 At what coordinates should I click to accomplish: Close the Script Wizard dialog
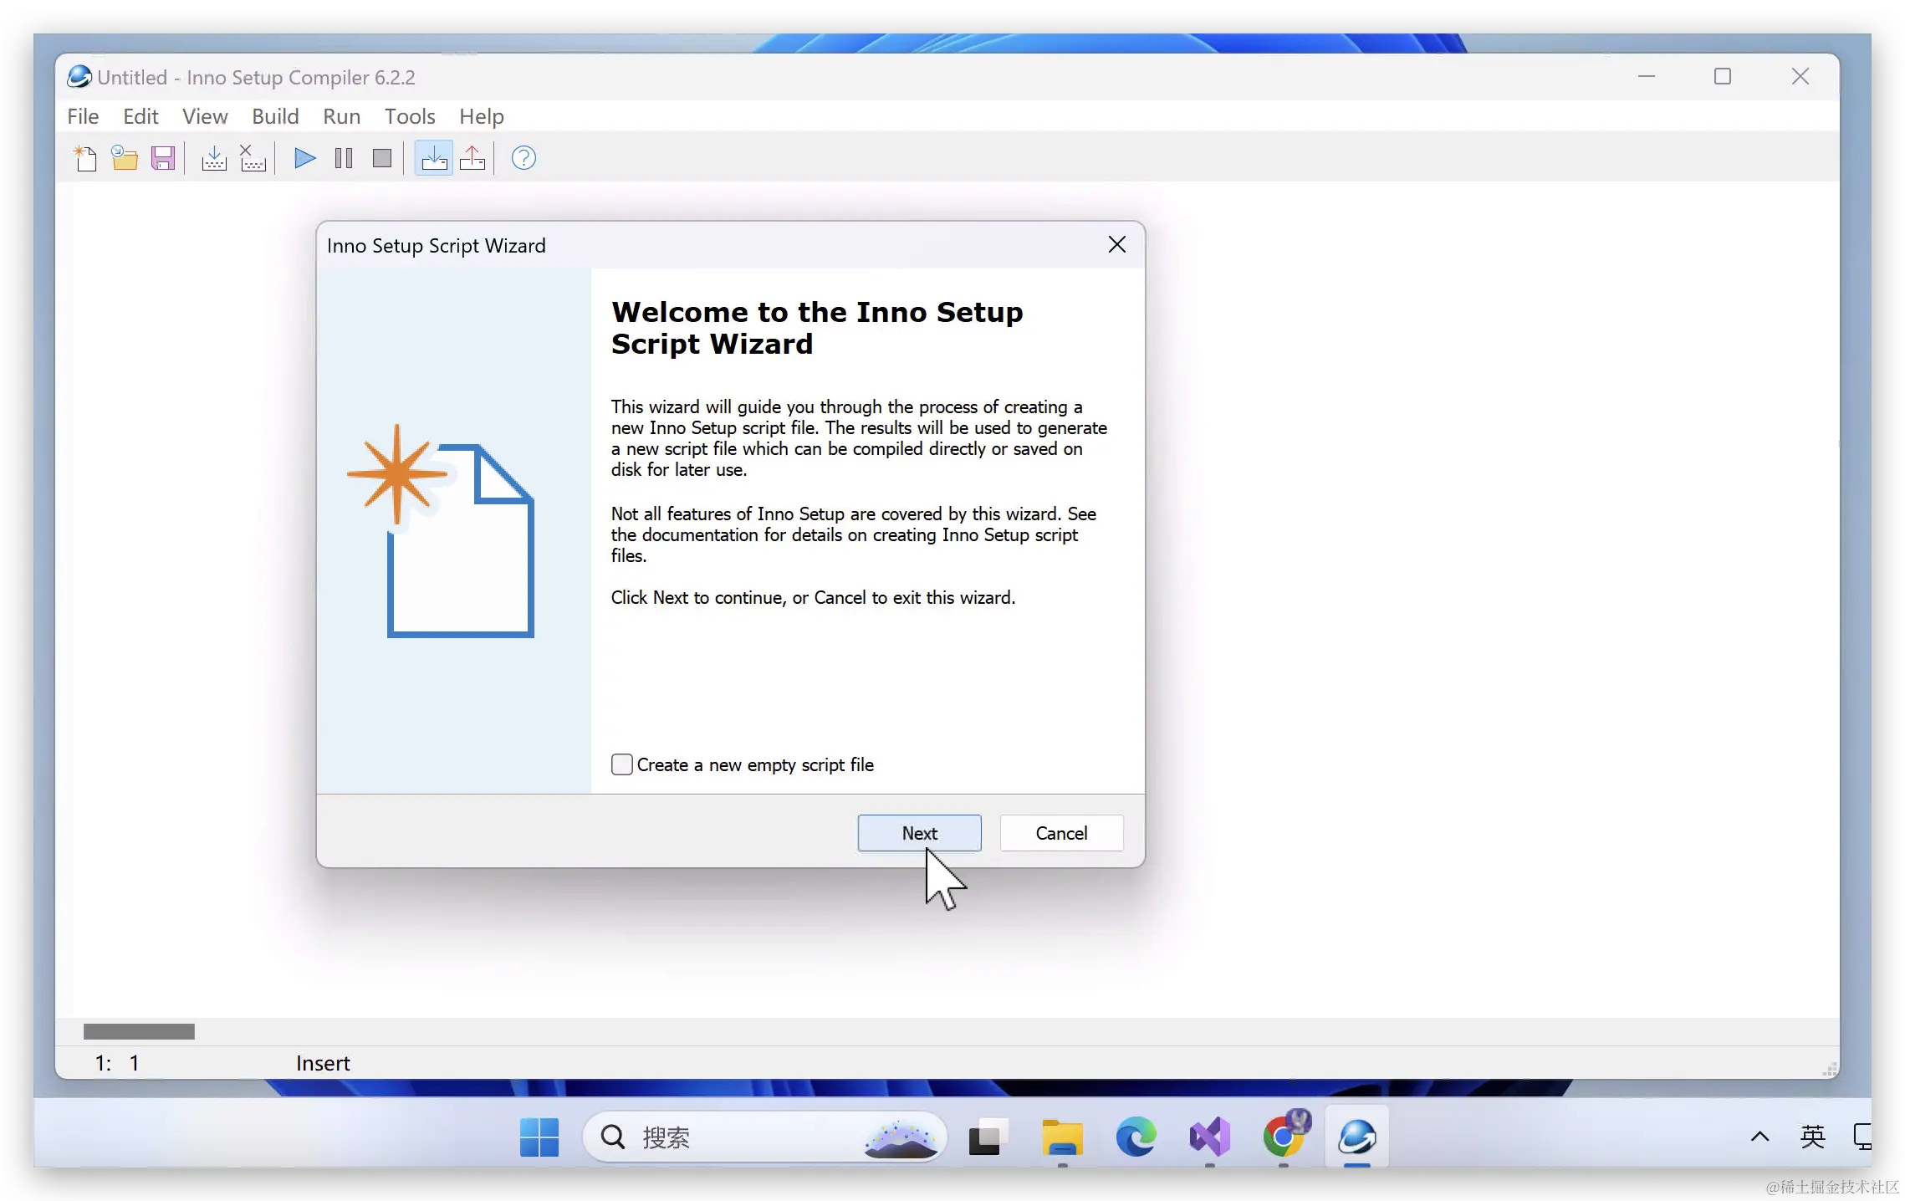pyautogui.click(x=1117, y=244)
